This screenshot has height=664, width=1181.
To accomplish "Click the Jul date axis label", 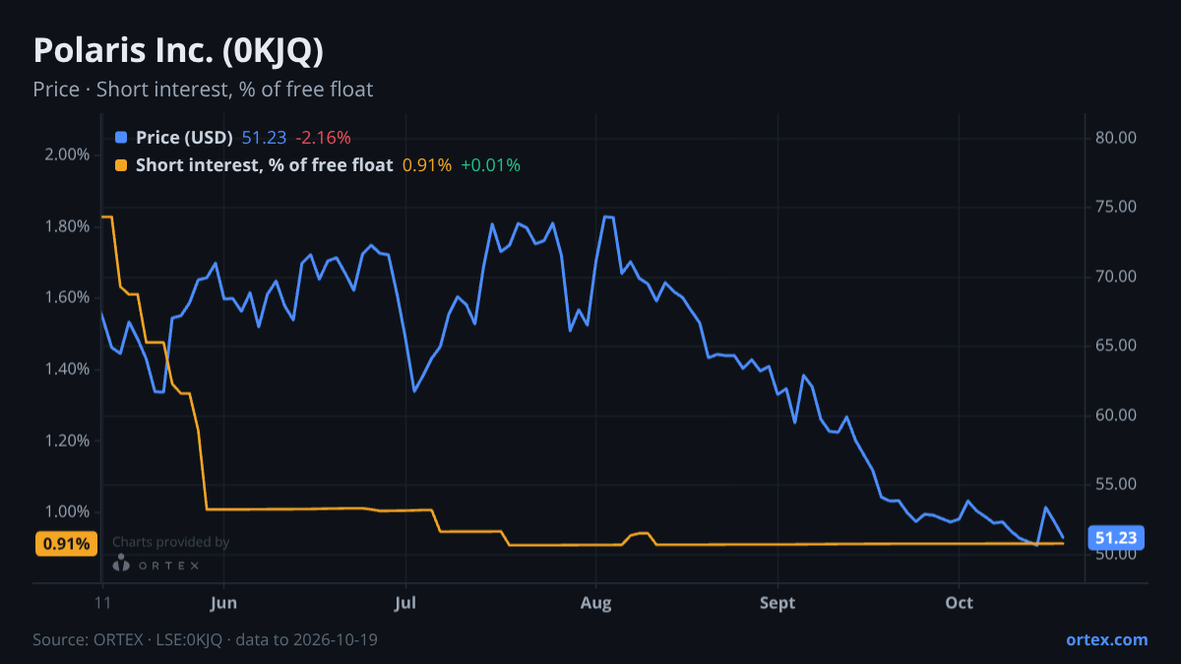I will click(x=404, y=602).
